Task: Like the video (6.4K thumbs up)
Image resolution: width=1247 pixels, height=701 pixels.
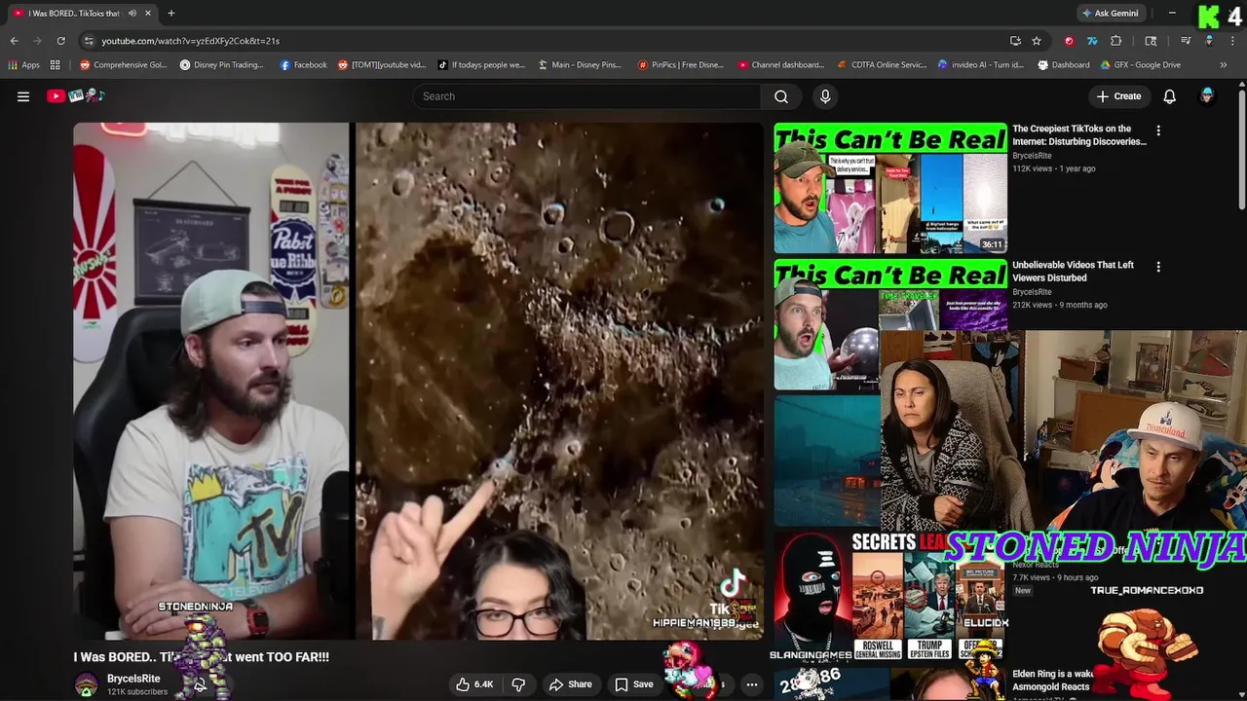Action: [474, 684]
